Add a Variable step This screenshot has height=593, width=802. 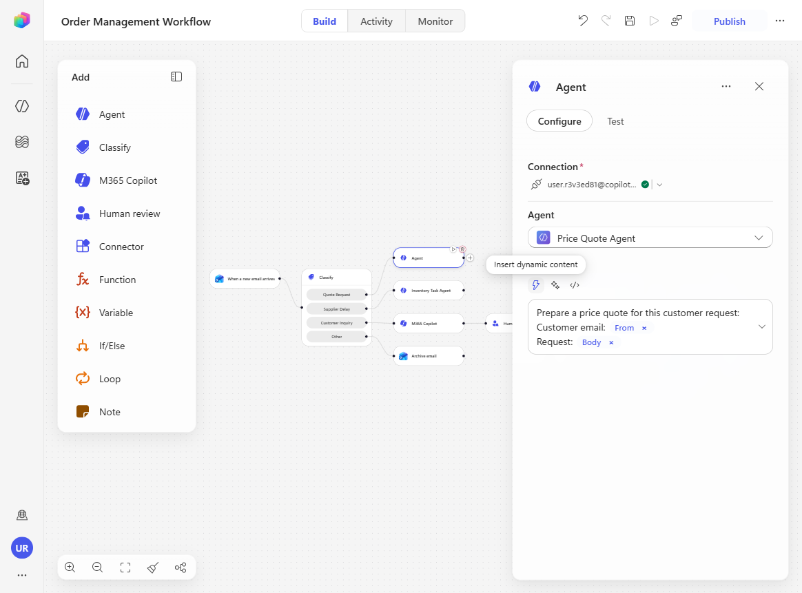(x=127, y=313)
